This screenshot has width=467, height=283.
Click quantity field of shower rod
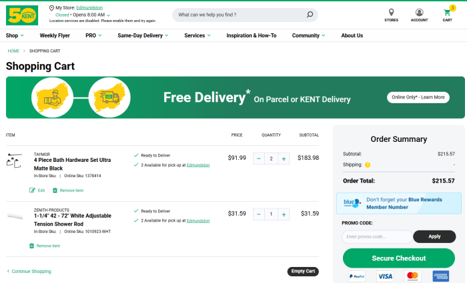271,214
